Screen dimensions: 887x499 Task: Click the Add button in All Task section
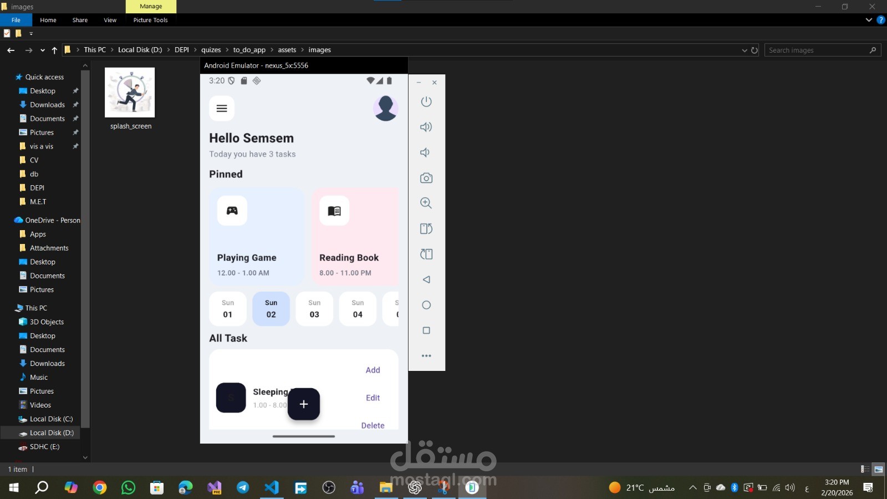coord(373,370)
